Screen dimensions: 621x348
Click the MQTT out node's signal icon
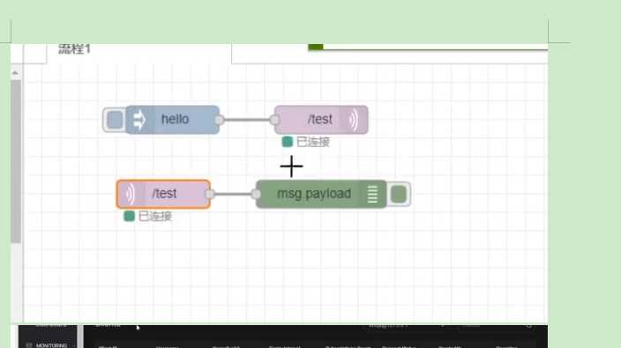click(x=353, y=120)
